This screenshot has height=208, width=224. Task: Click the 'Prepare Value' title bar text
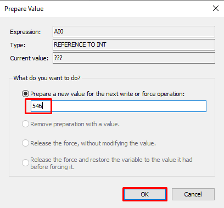click(x=24, y=9)
